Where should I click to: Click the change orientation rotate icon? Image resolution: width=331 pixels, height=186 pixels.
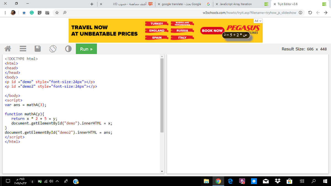point(53,49)
